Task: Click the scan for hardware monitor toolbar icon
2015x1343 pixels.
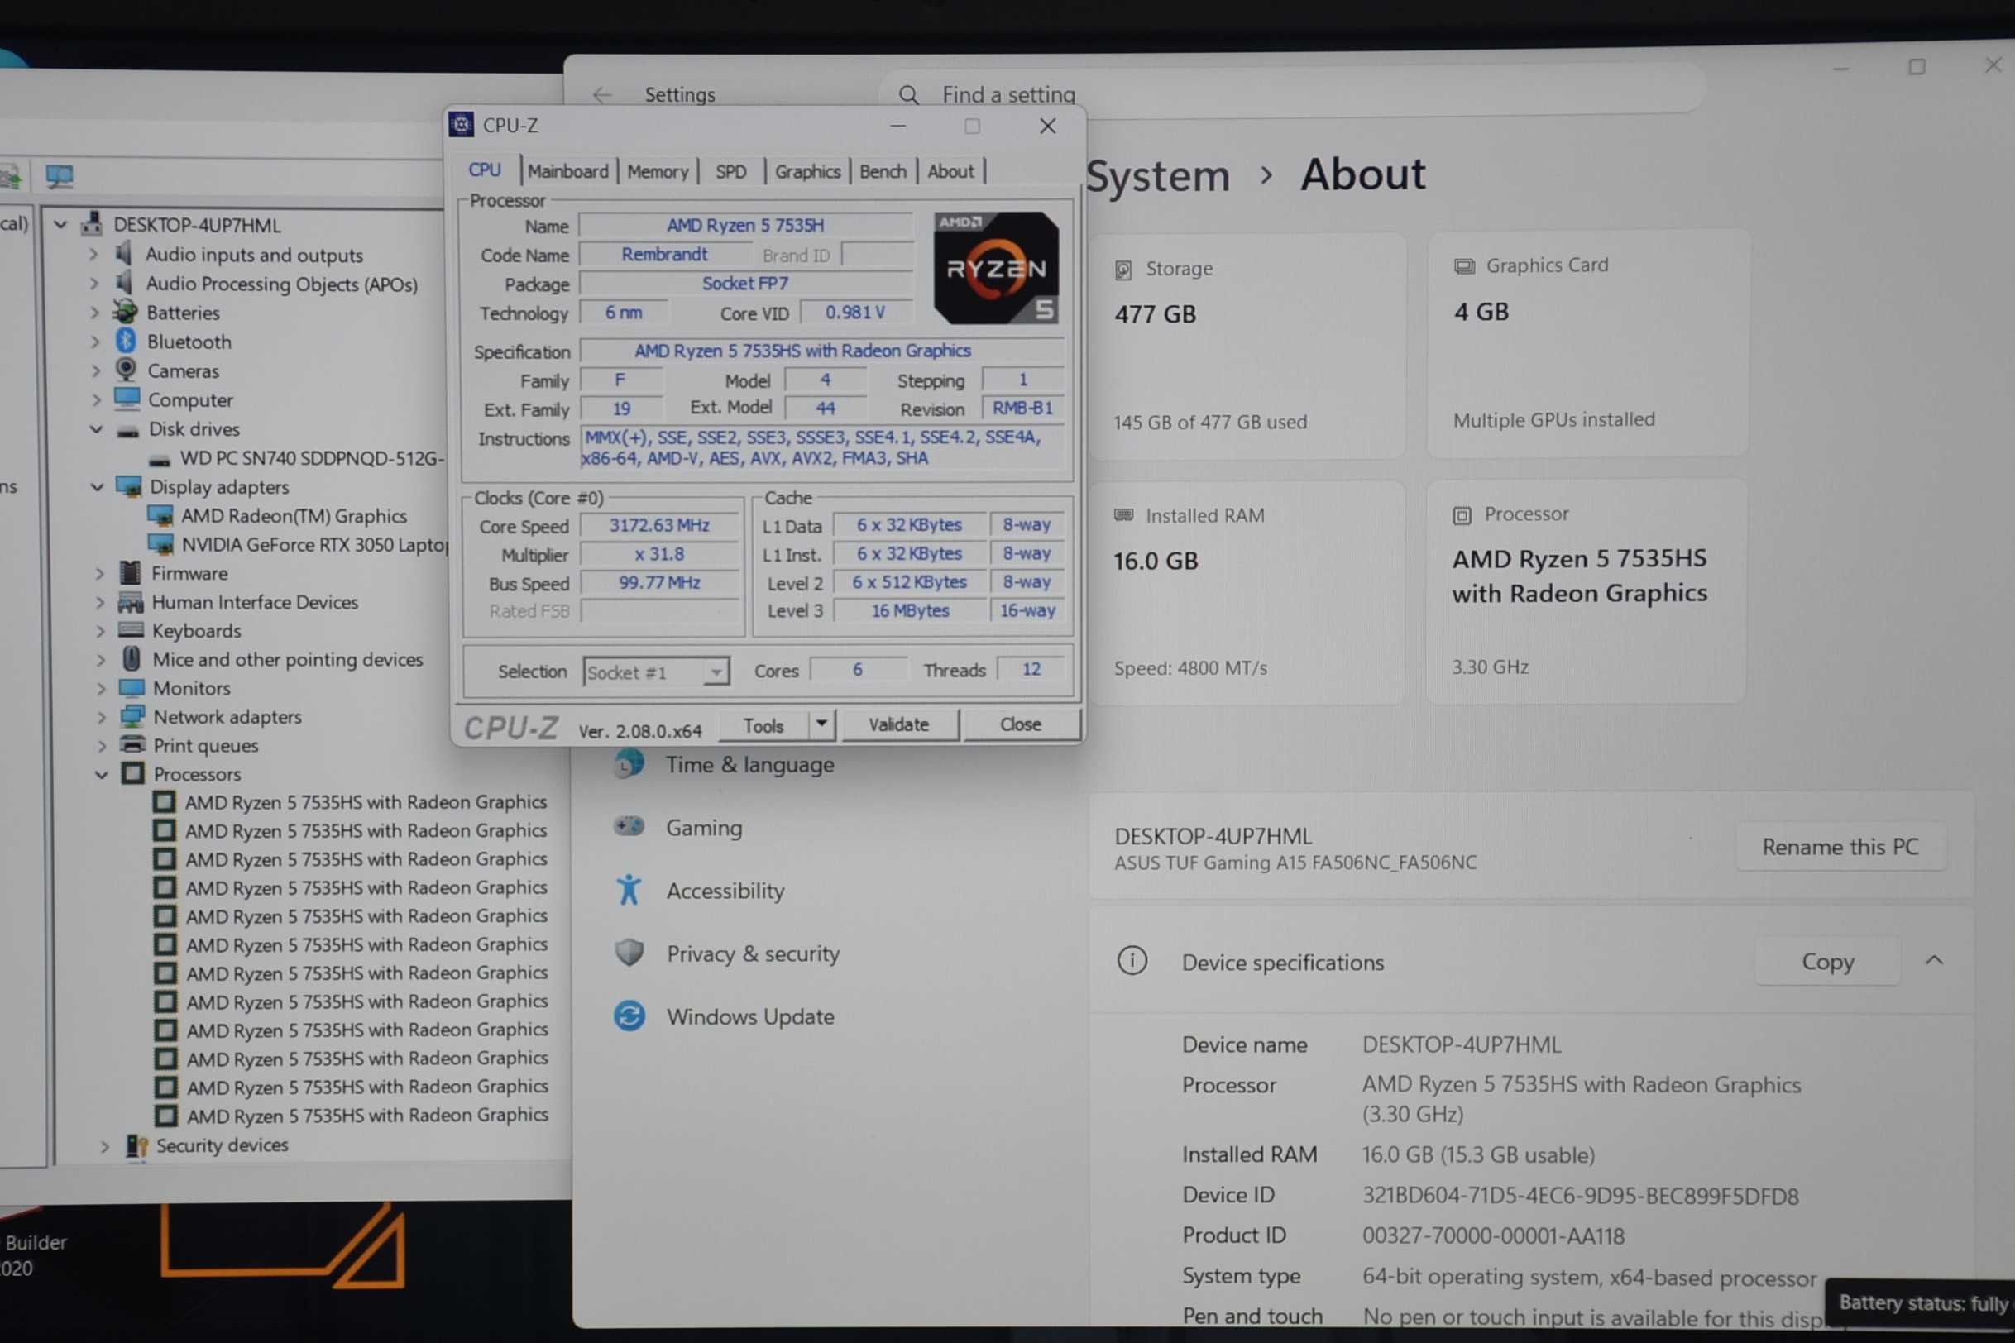Action: coord(59,176)
